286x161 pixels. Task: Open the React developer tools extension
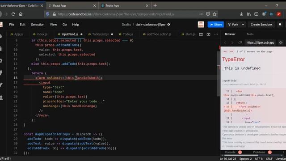pos(271,14)
